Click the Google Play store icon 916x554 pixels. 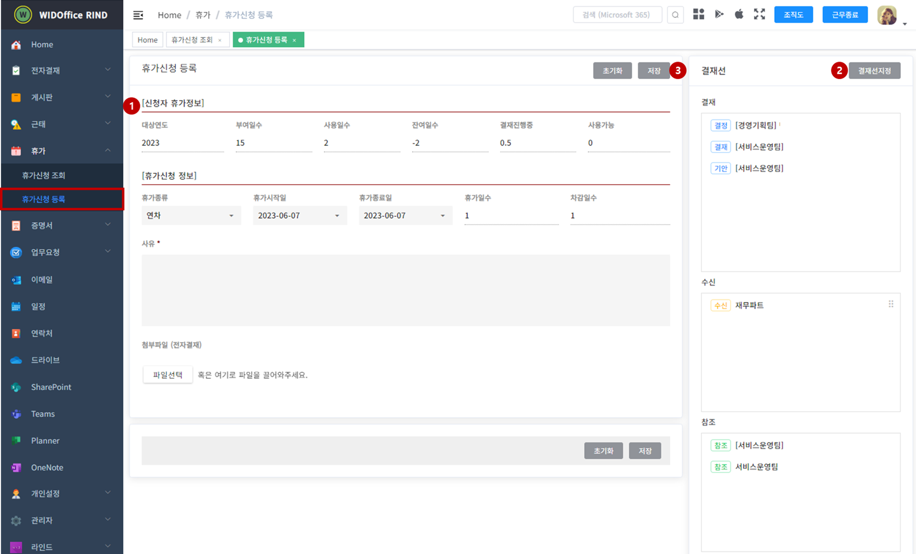[719, 14]
